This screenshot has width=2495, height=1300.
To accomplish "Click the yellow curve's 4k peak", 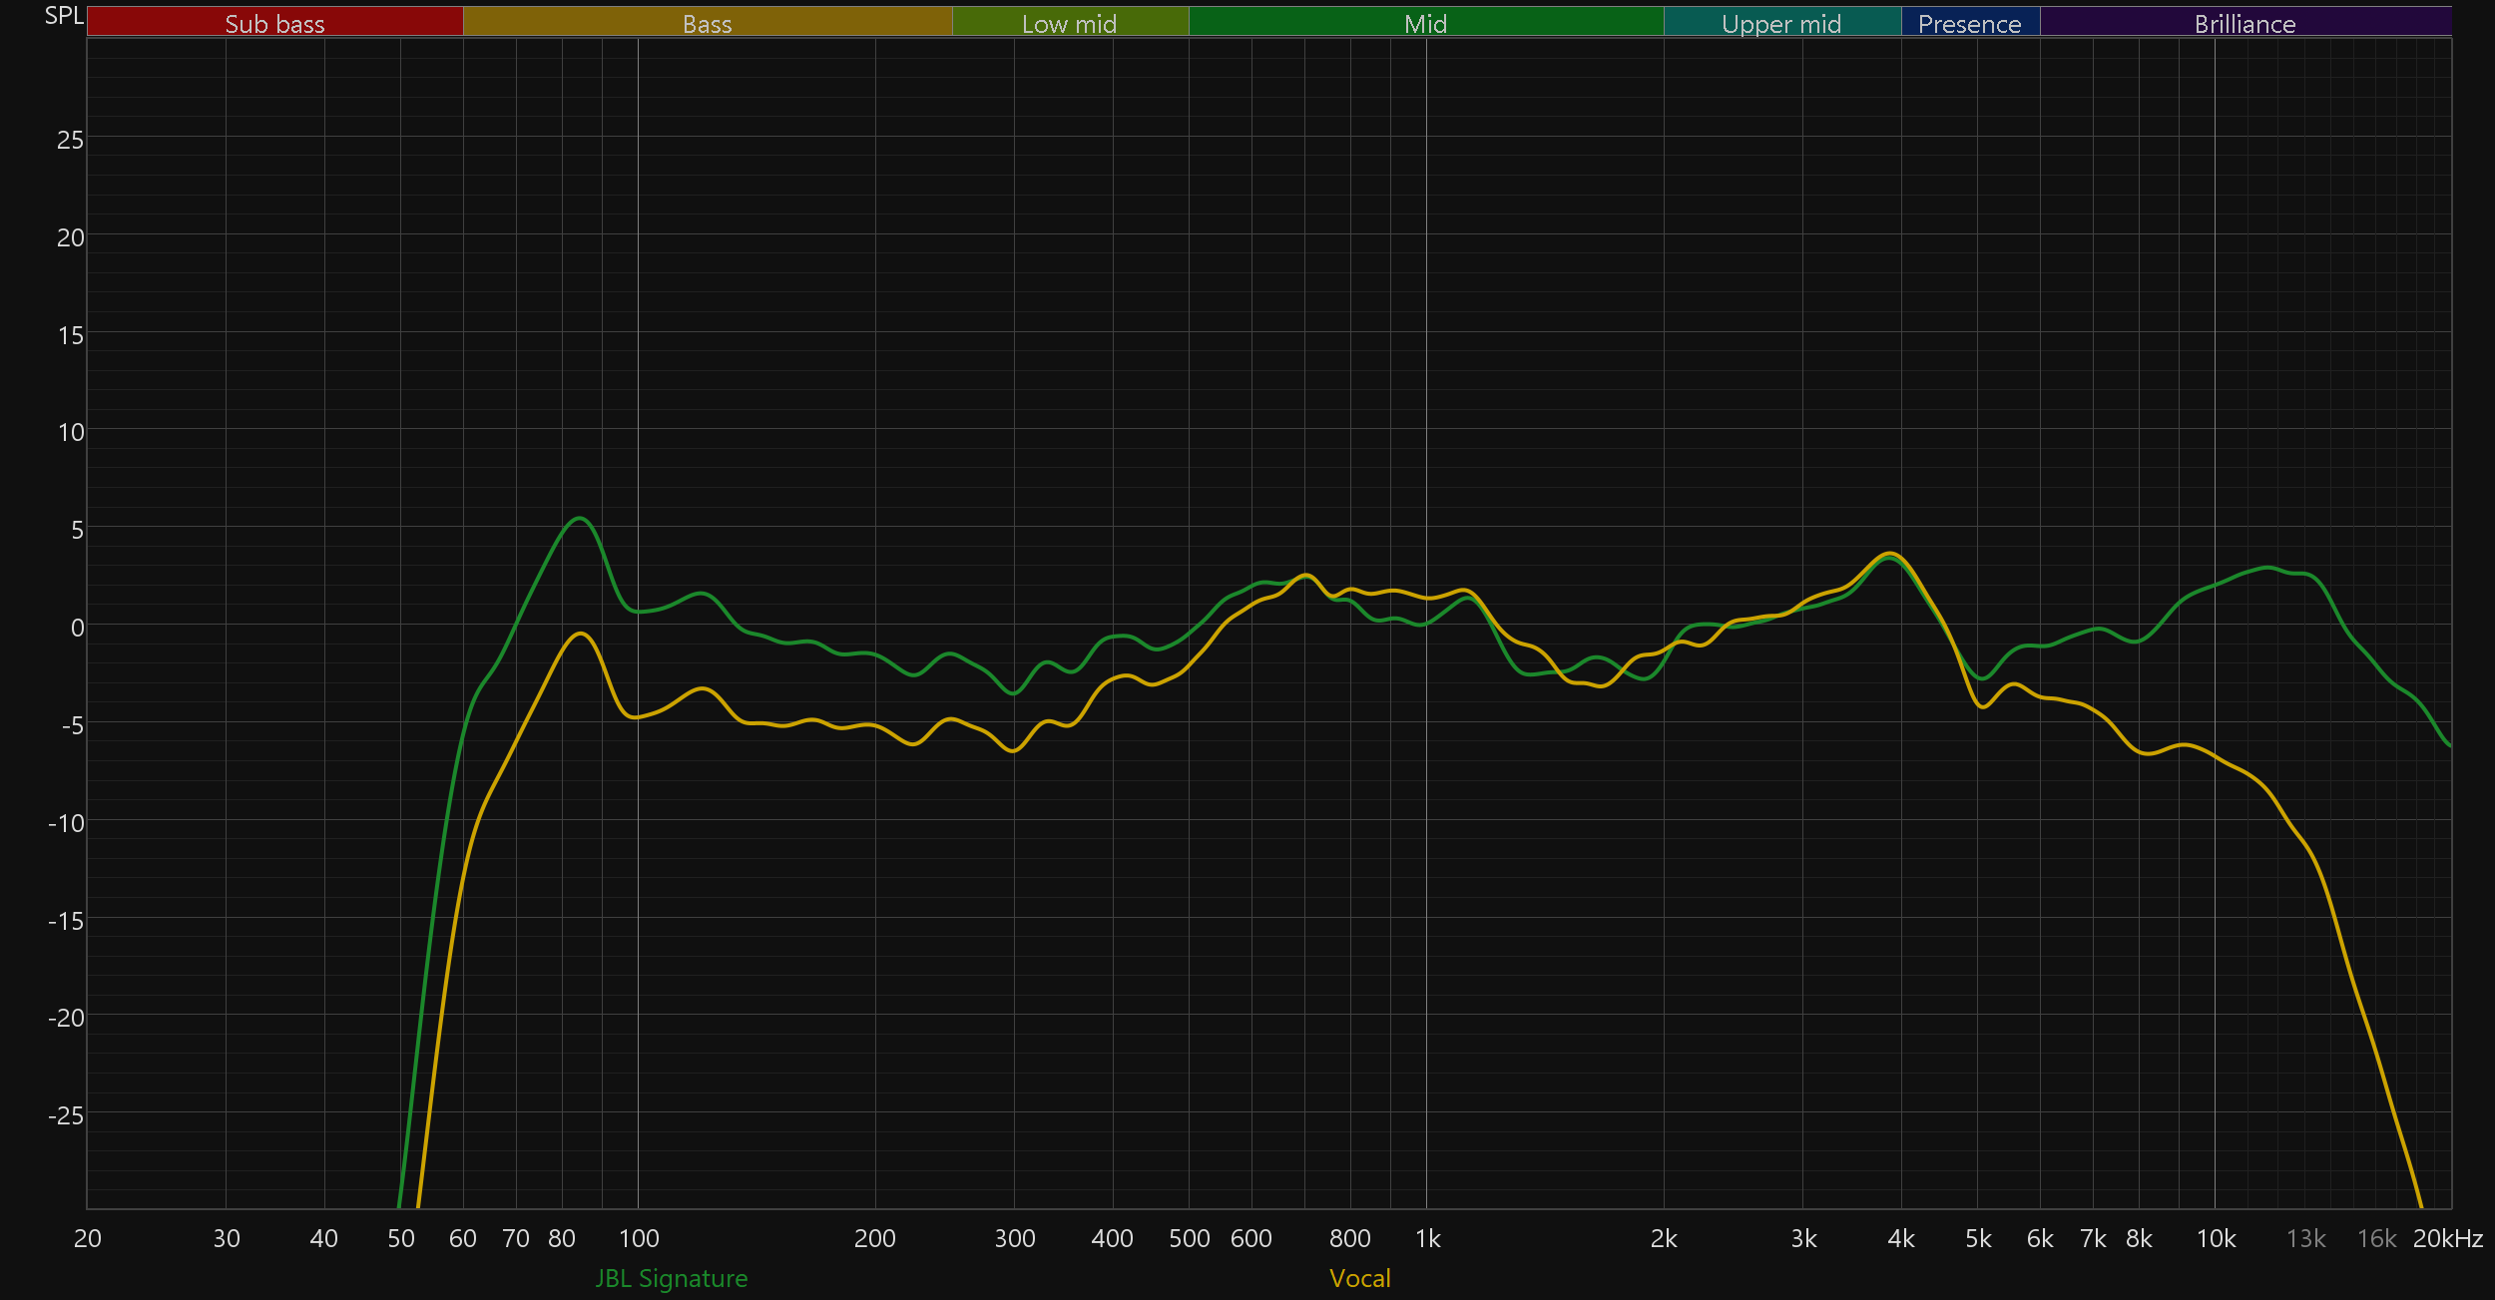I will click(x=1890, y=553).
